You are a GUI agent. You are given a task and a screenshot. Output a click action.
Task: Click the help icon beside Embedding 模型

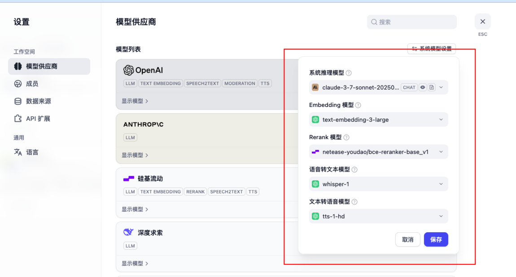(x=358, y=105)
